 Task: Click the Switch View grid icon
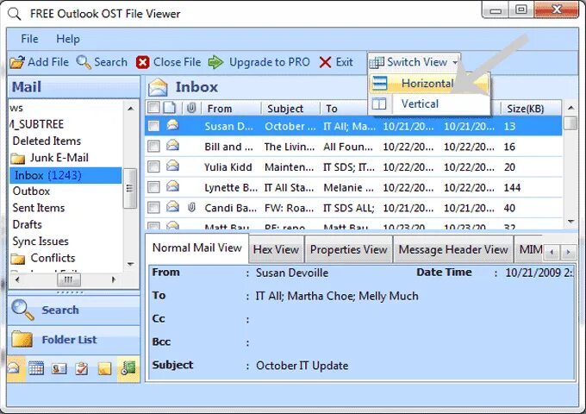(x=377, y=62)
